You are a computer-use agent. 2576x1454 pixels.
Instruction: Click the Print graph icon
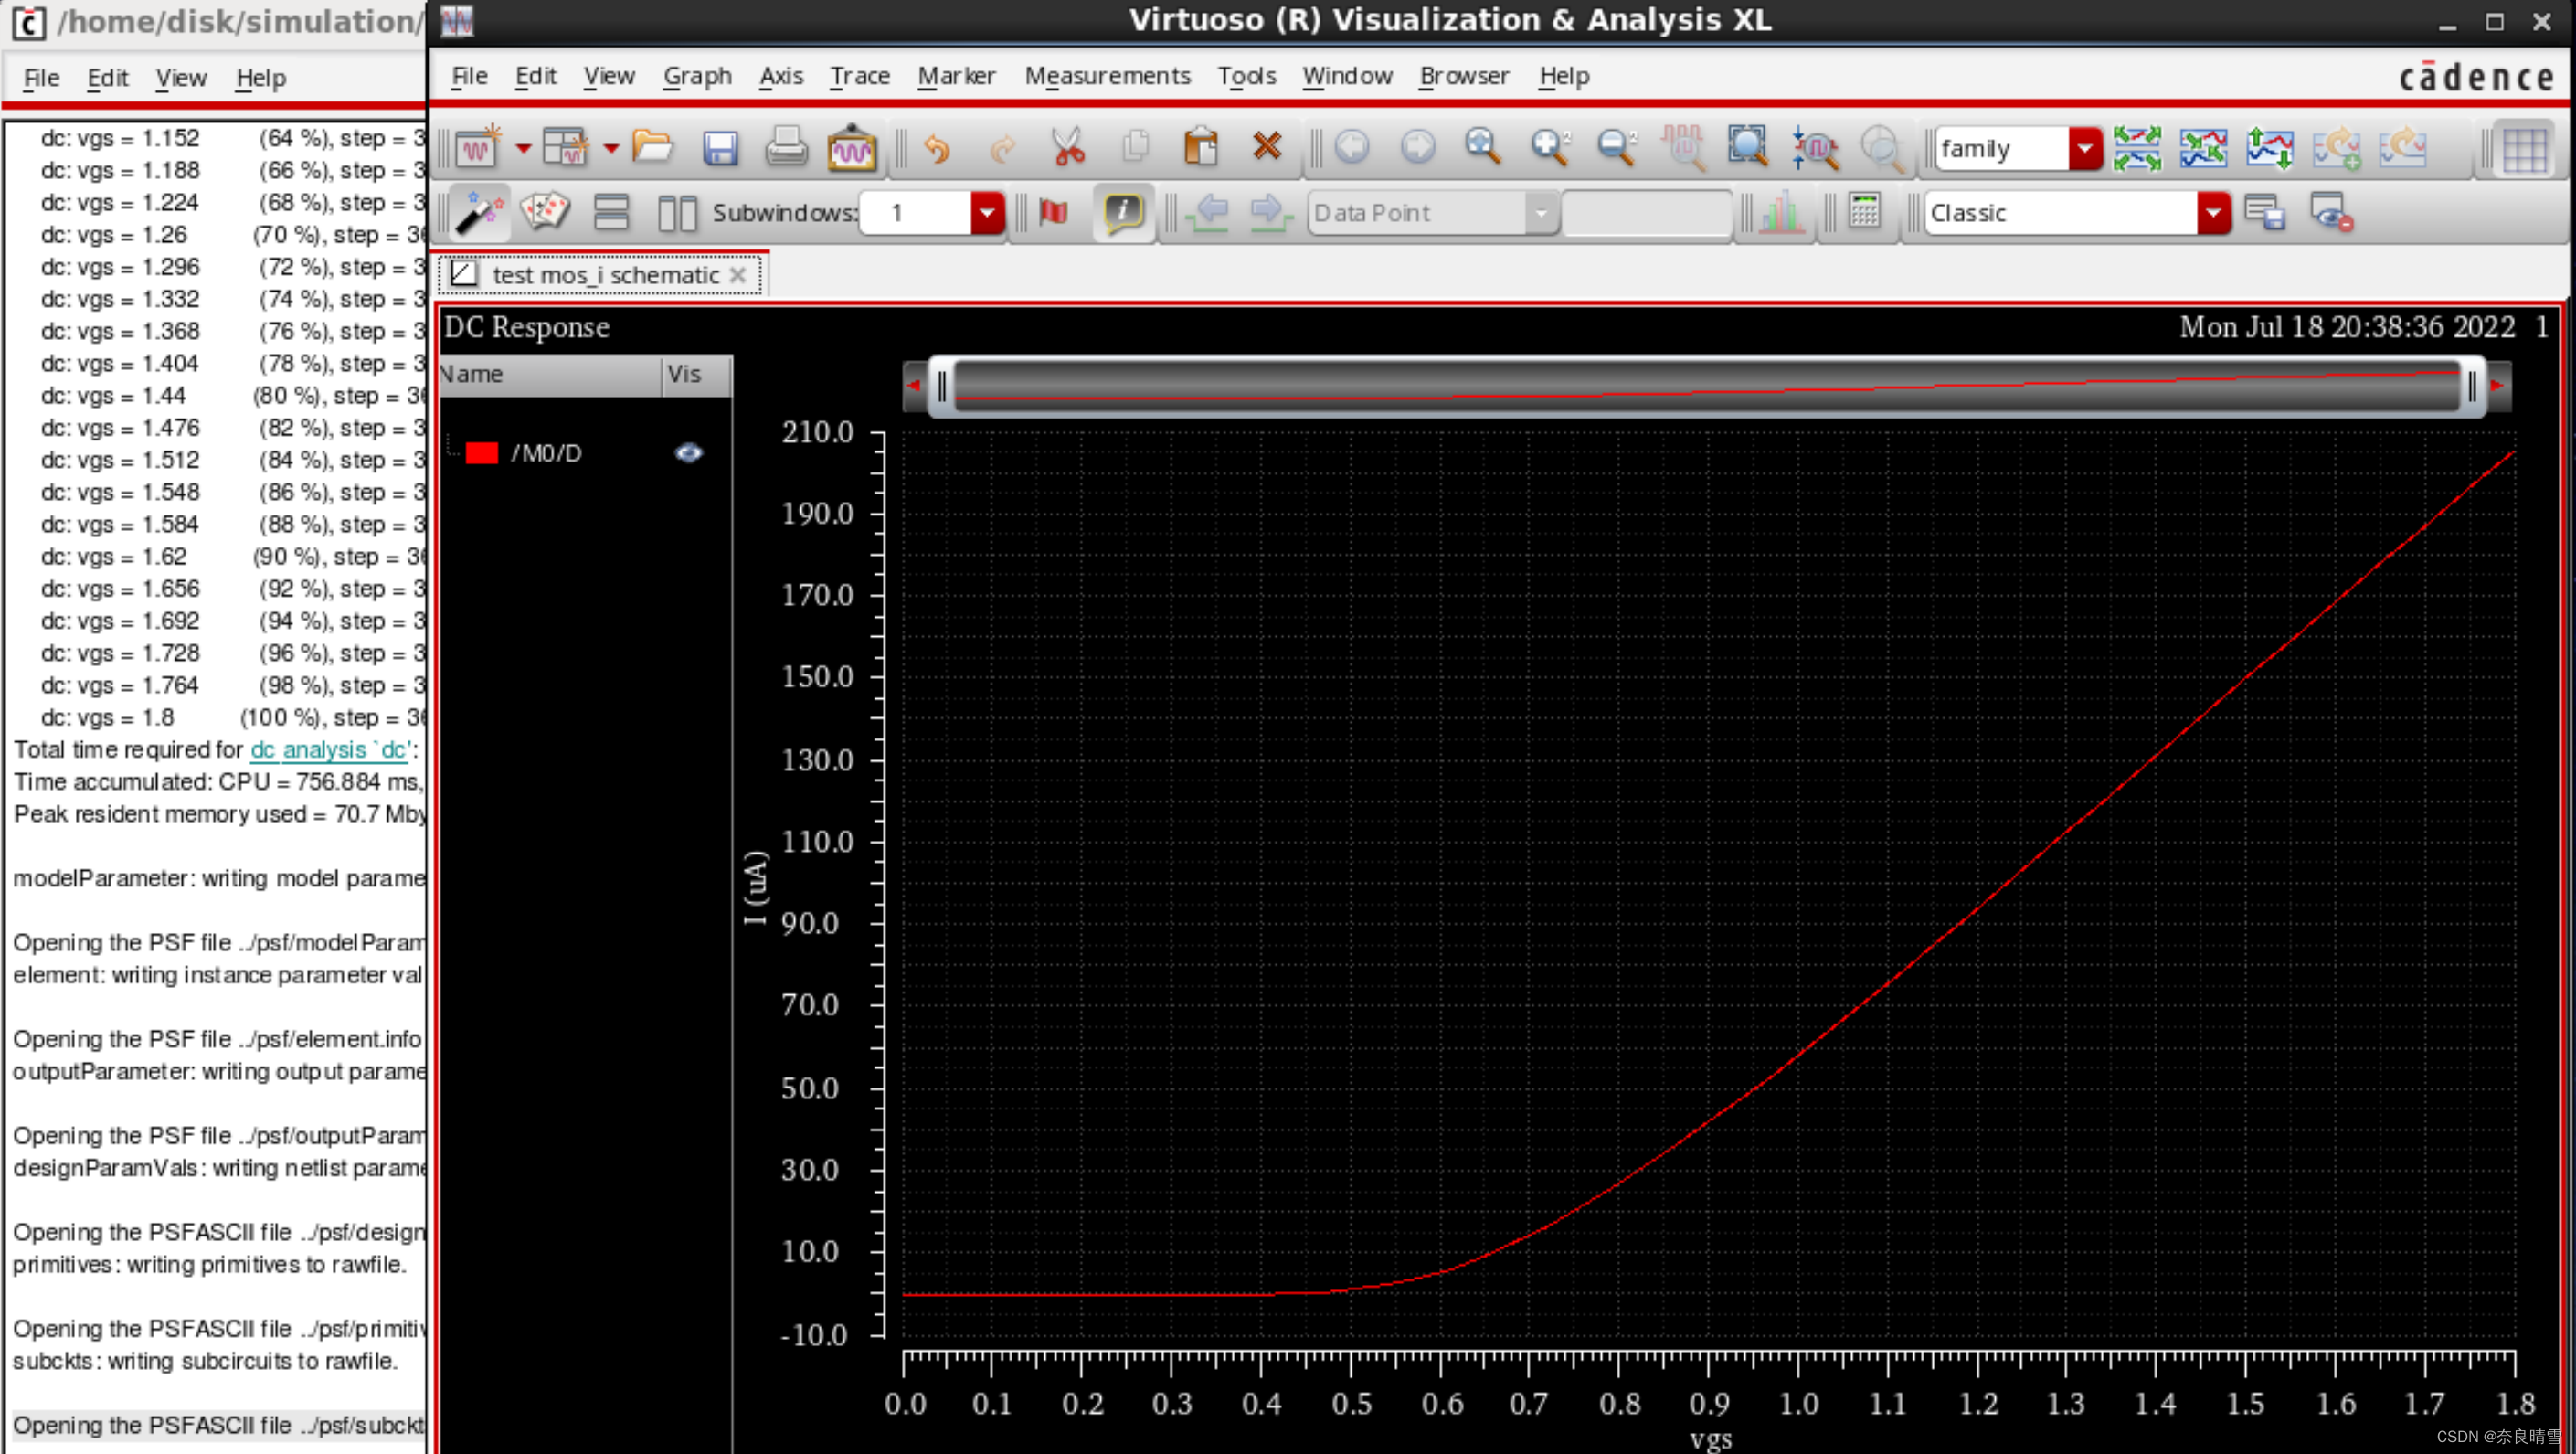coord(786,149)
